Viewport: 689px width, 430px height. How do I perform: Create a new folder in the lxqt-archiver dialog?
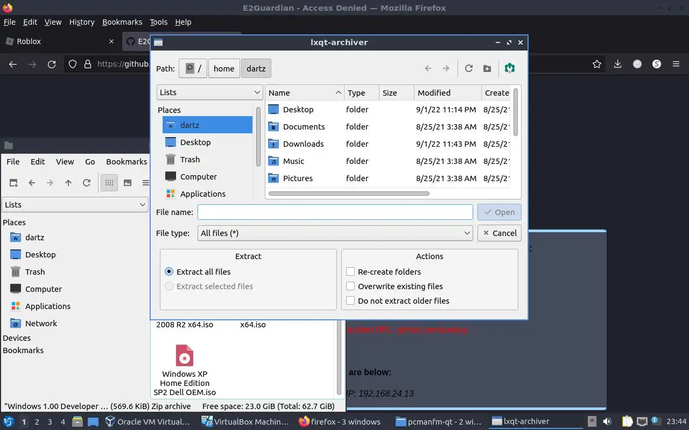point(487,68)
